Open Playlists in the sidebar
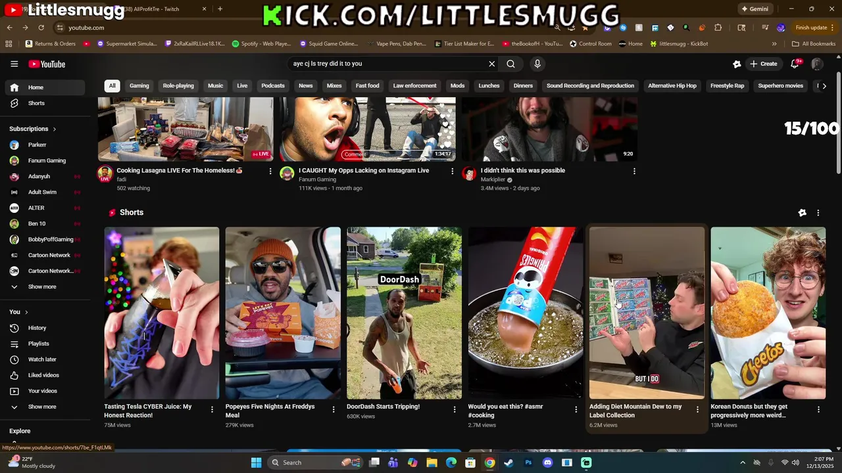The image size is (842, 473). point(43,344)
